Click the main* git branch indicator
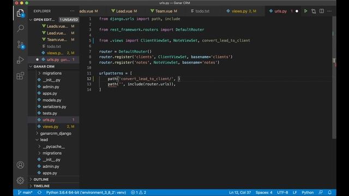Viewport: 349px width, 196px height. 25,192
